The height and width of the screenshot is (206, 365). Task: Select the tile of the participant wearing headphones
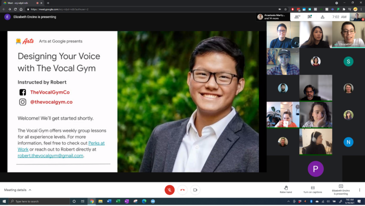click(x=316, y=142)
